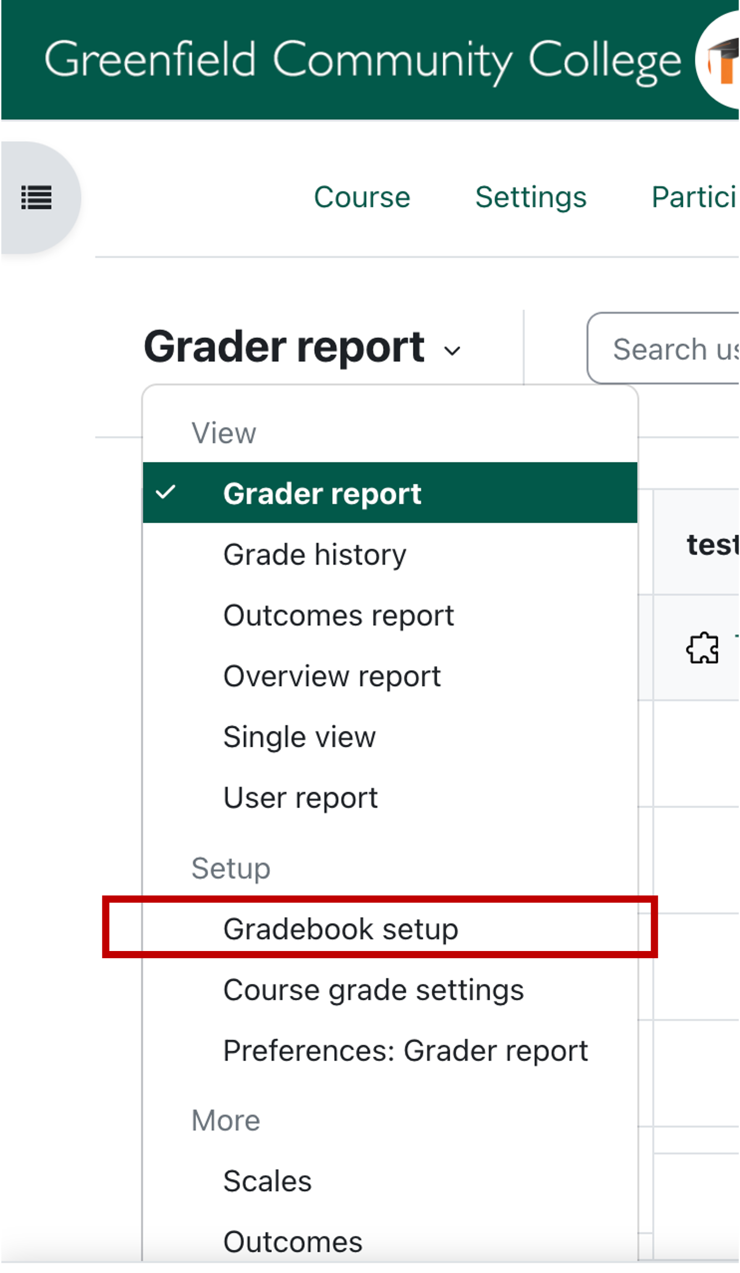Open Preferences: Grader report
The image size is (740, 1273).
(x=405, y=1050)
